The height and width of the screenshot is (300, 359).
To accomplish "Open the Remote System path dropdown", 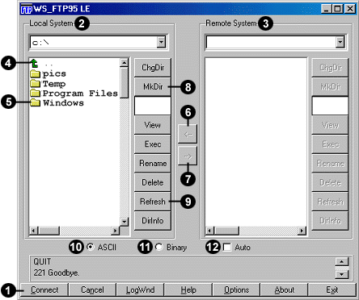I will pos(340,42).
